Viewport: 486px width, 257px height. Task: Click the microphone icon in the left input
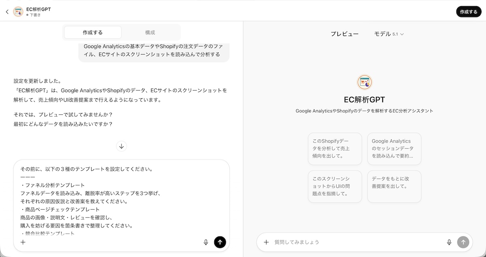pos(206,242)
